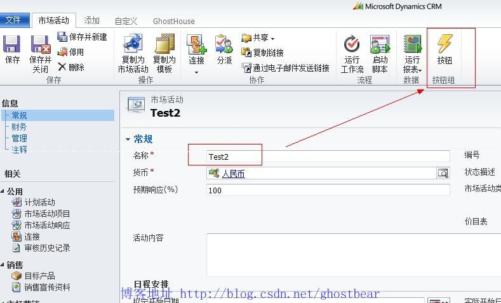Switch to the 自定义 ribbon tab

126,22
